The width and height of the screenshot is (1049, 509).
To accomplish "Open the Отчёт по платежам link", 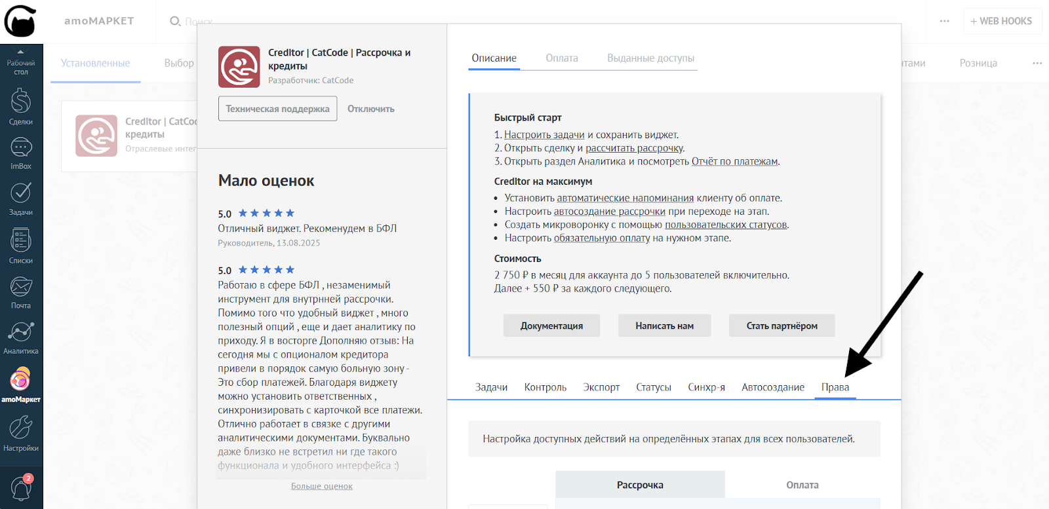I will click(734, 161).
